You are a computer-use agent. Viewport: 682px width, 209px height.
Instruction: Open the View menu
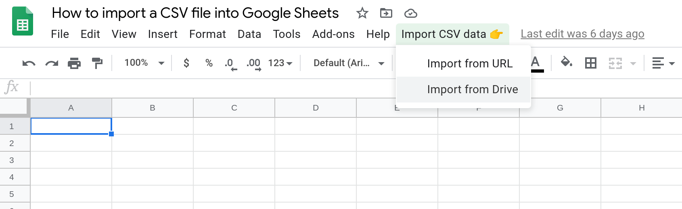(x=124, y=34)
